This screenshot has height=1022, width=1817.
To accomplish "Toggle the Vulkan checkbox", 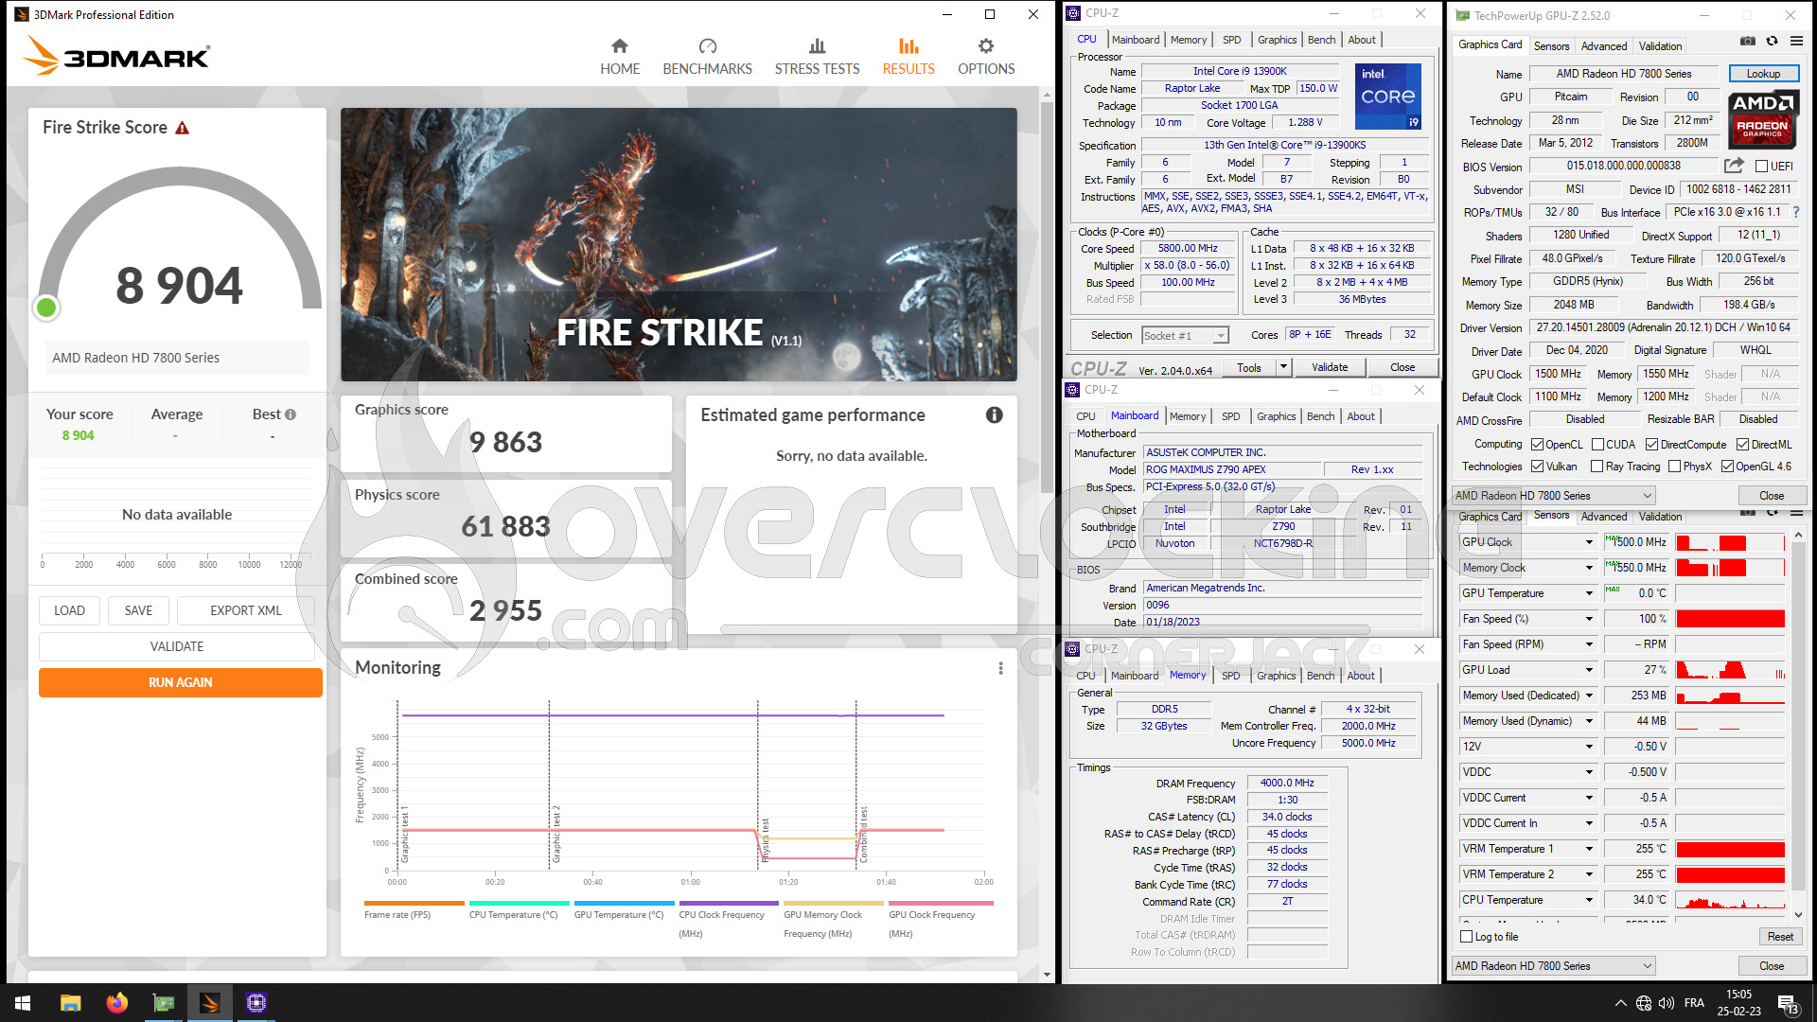I will coord(1538,467).
